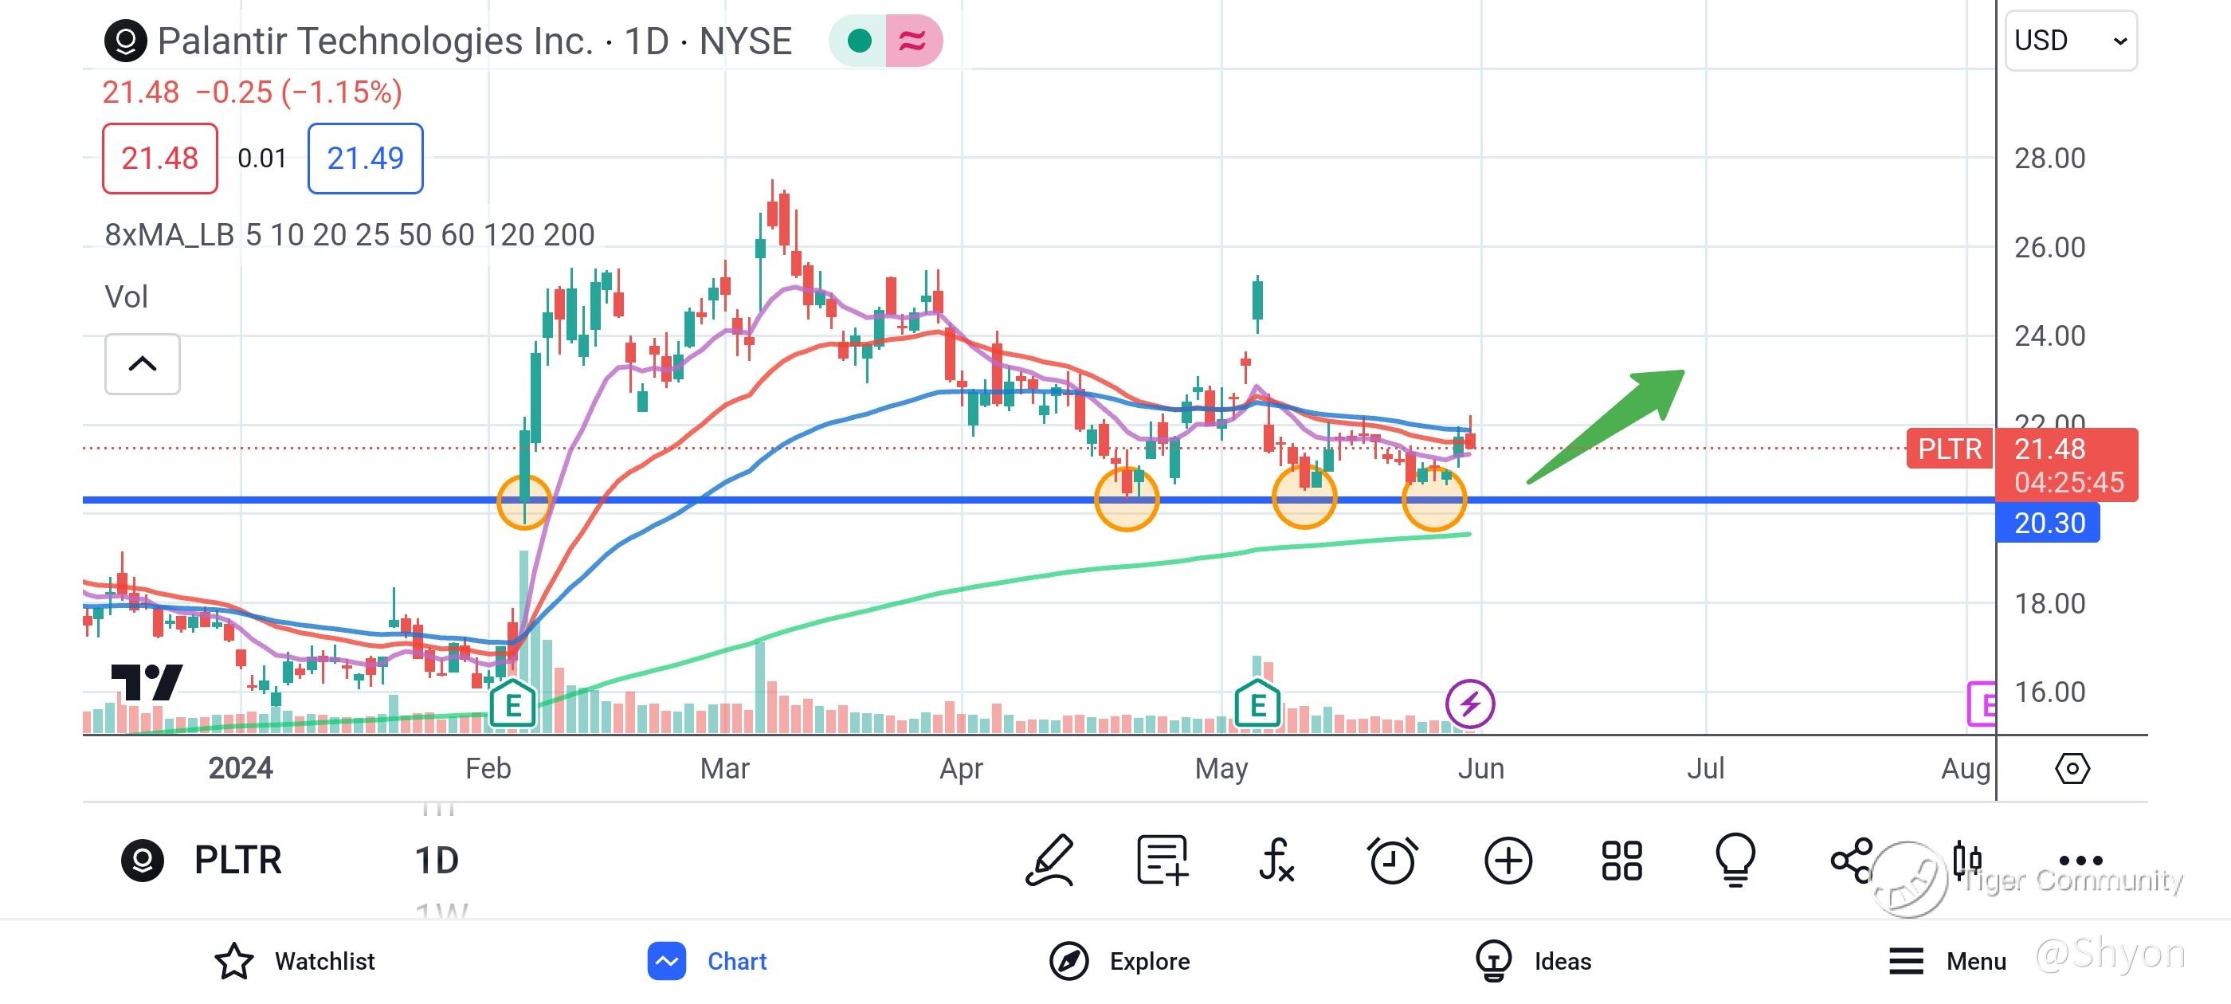This screenshot has height=1004, width=2231.
Task: Click the Vol indicator label
Action: tap(127, 297)
